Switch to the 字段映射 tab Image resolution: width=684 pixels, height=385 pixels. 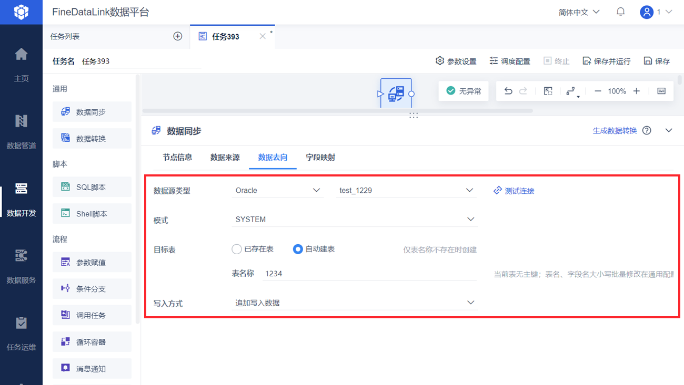pos(320,157)
